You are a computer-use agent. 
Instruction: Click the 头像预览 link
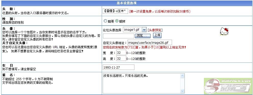(155, 30)
